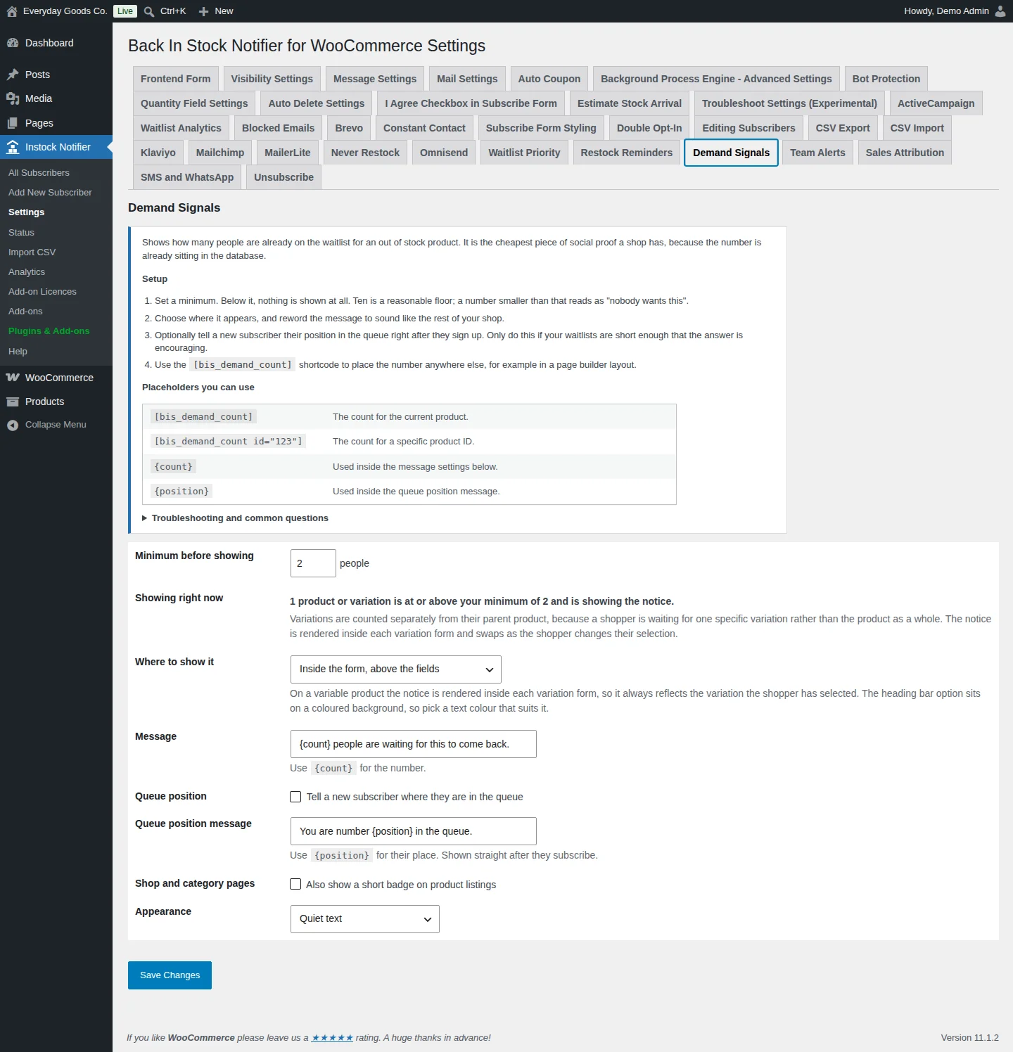1013x1052 pixels.
Task: Click the Pages icon in sidebar
Action: (13, 123)
